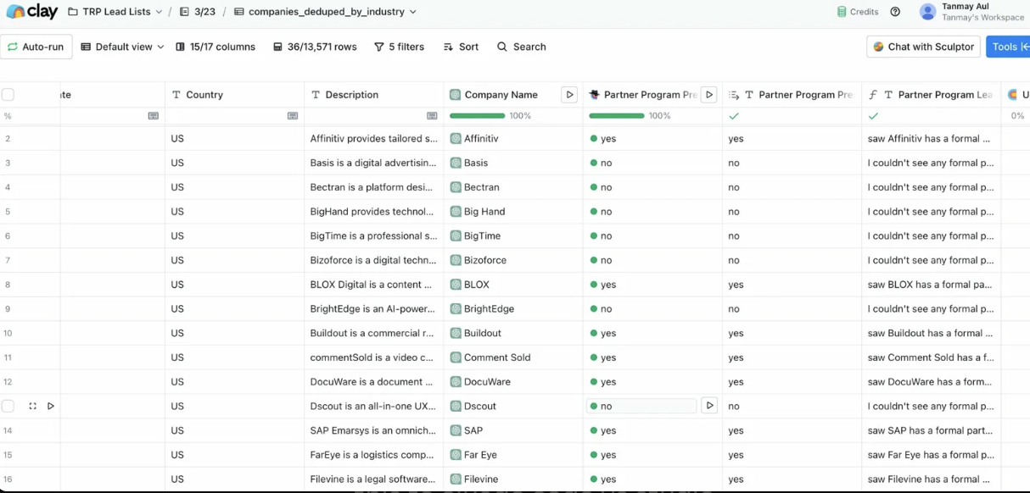The height and width of the screenshot is (493, 1030).
Task: Click the Country column header
Action: (x=234, y=95)
